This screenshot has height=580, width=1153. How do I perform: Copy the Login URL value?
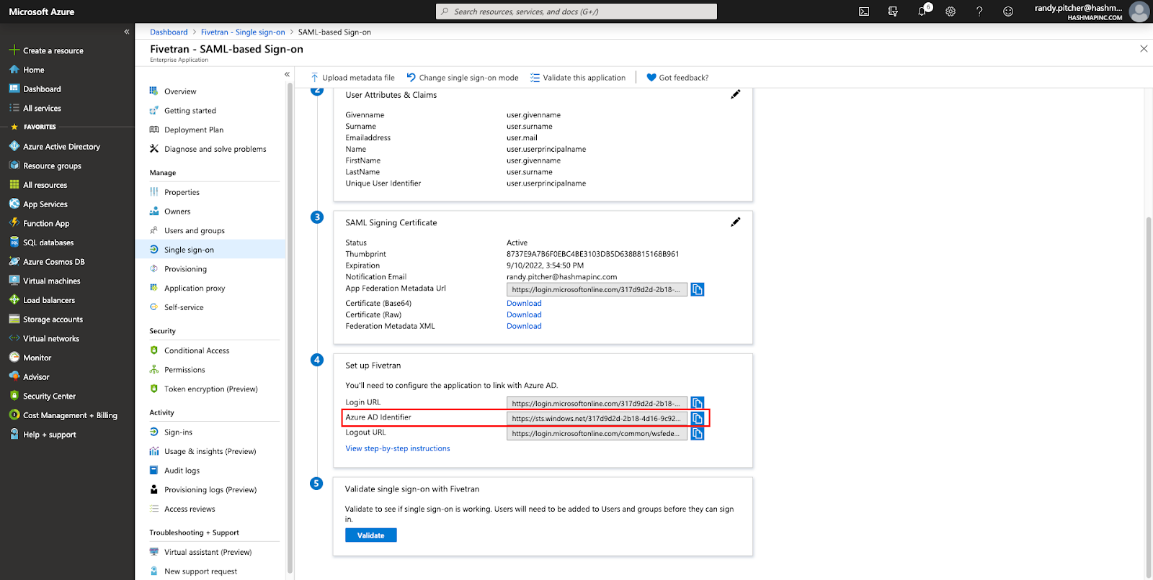tap(698, 403)
